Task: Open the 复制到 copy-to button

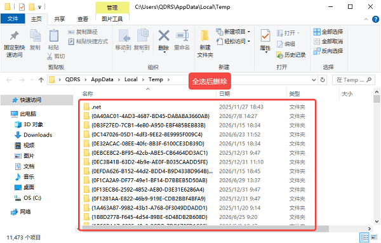Action: (142, 40)
